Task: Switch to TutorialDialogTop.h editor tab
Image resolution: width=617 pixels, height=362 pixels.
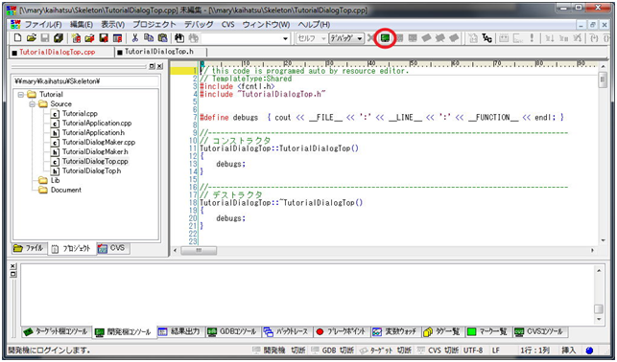Action: [159, 52]
